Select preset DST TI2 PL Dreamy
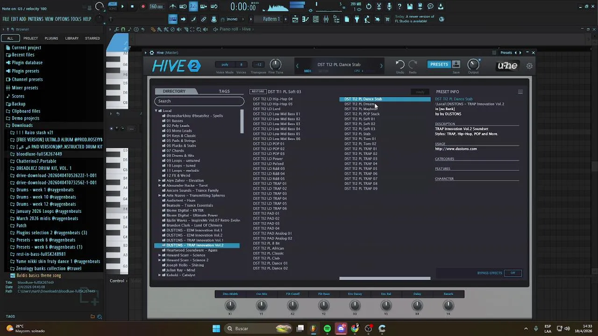 click(360, 104)
